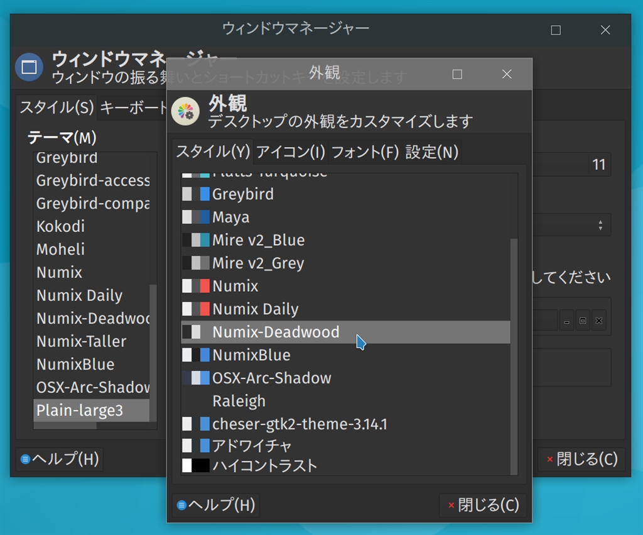The height and width of the screenshot is (535, 643).
Task: Select Numix-Deadwood in Window Manager themes
Action: tap(92, 318)
